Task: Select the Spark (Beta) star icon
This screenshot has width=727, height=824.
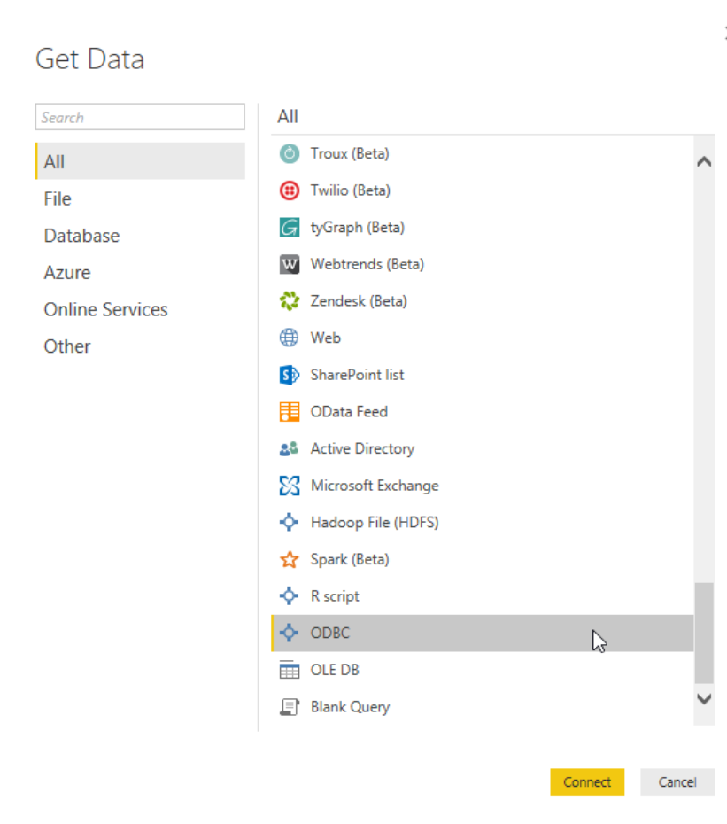Action: click(x=290, y=559)
